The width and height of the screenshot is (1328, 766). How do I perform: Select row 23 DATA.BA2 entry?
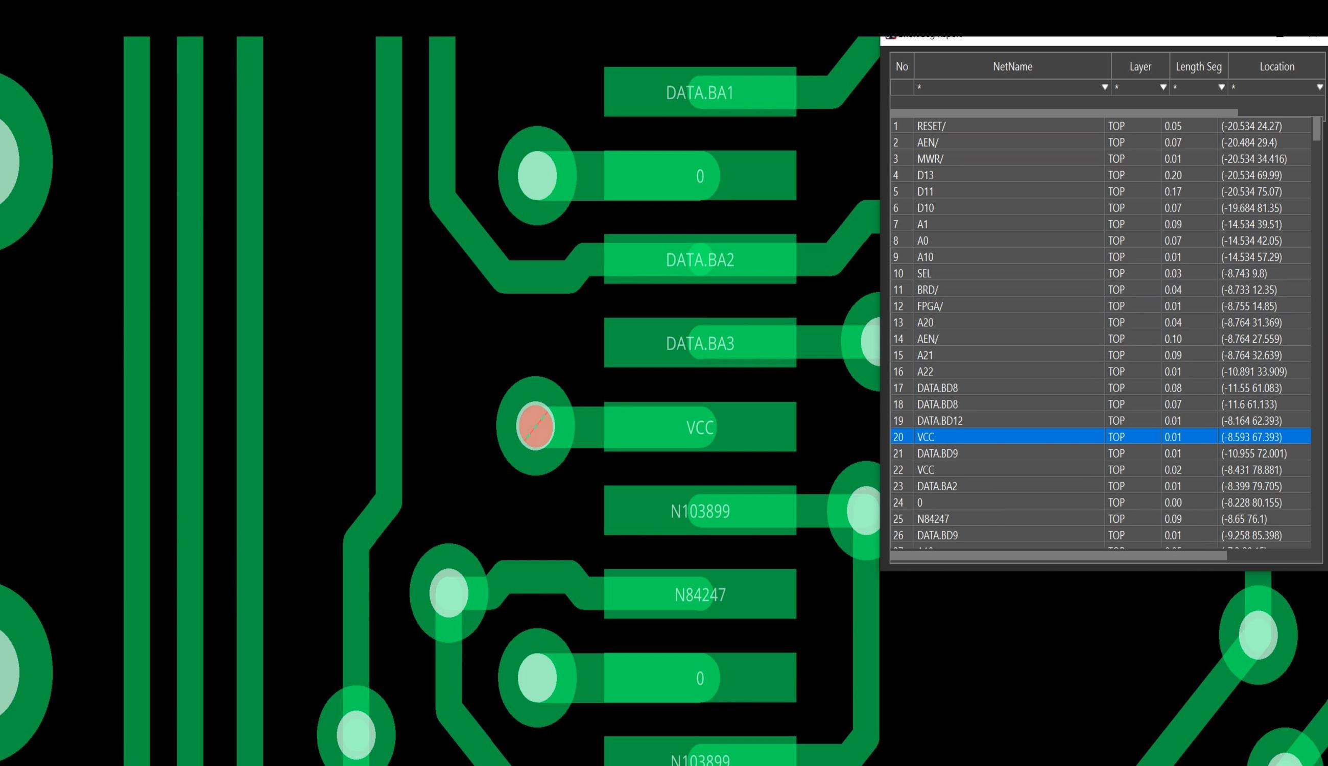[1100, 486]
